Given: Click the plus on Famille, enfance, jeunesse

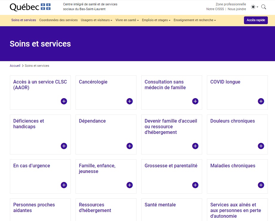Looking at the screenshot, I should [129, 185].
